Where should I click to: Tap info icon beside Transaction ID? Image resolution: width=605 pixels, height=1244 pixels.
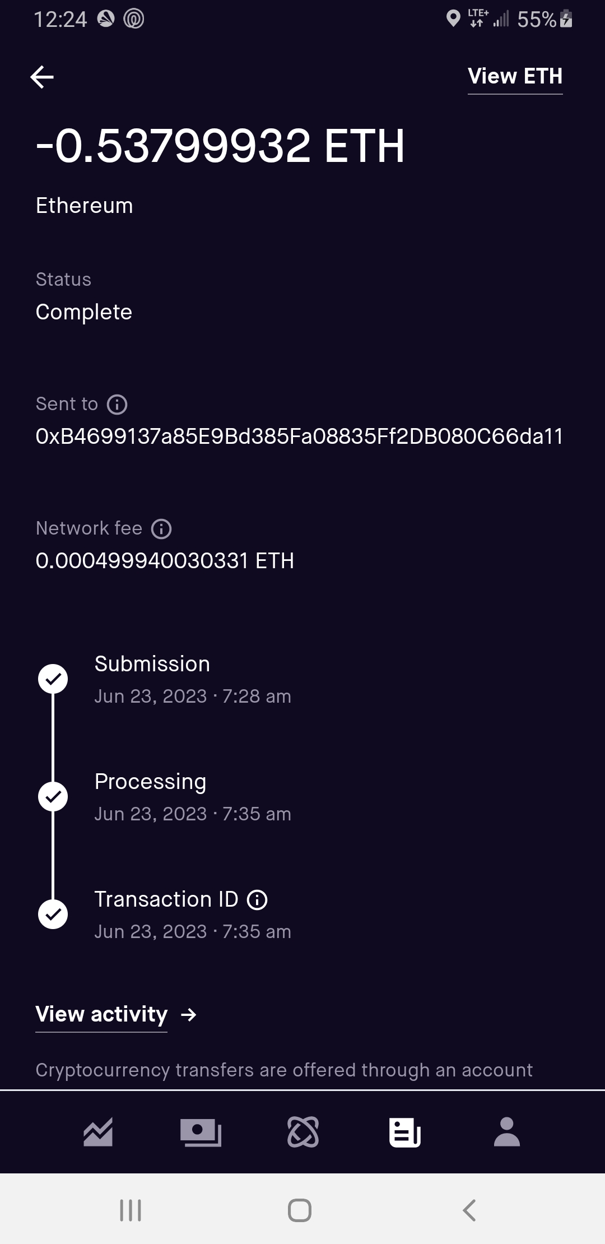(x=257, y=899)
